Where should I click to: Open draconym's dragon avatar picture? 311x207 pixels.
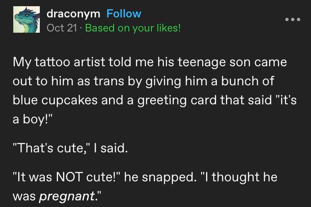point(27,19)
